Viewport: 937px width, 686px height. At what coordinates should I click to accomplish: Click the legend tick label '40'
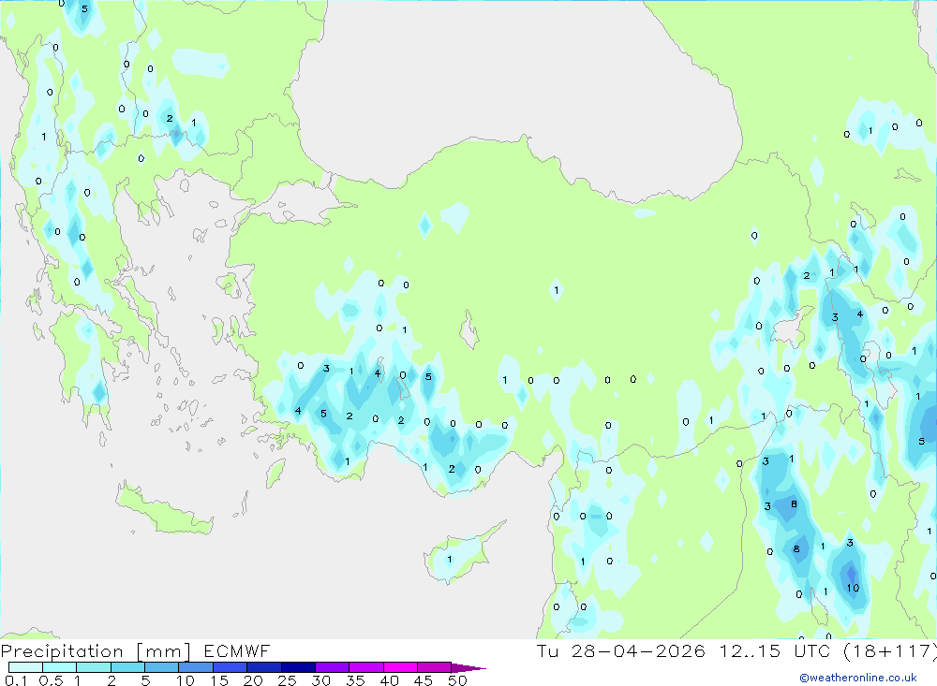(389, 680)
